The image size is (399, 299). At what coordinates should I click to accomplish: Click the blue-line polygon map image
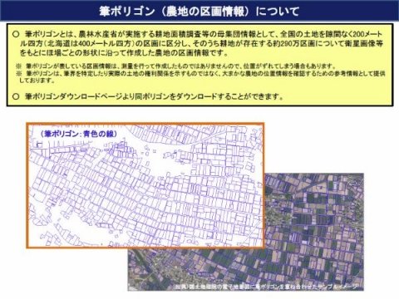coord(145,185)
